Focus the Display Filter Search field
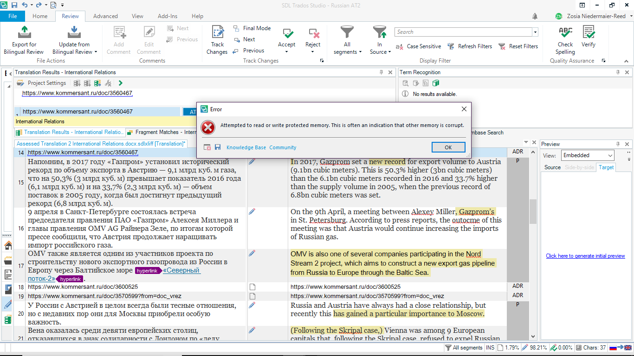Screen dimensions: 634x356 [463, 32]
